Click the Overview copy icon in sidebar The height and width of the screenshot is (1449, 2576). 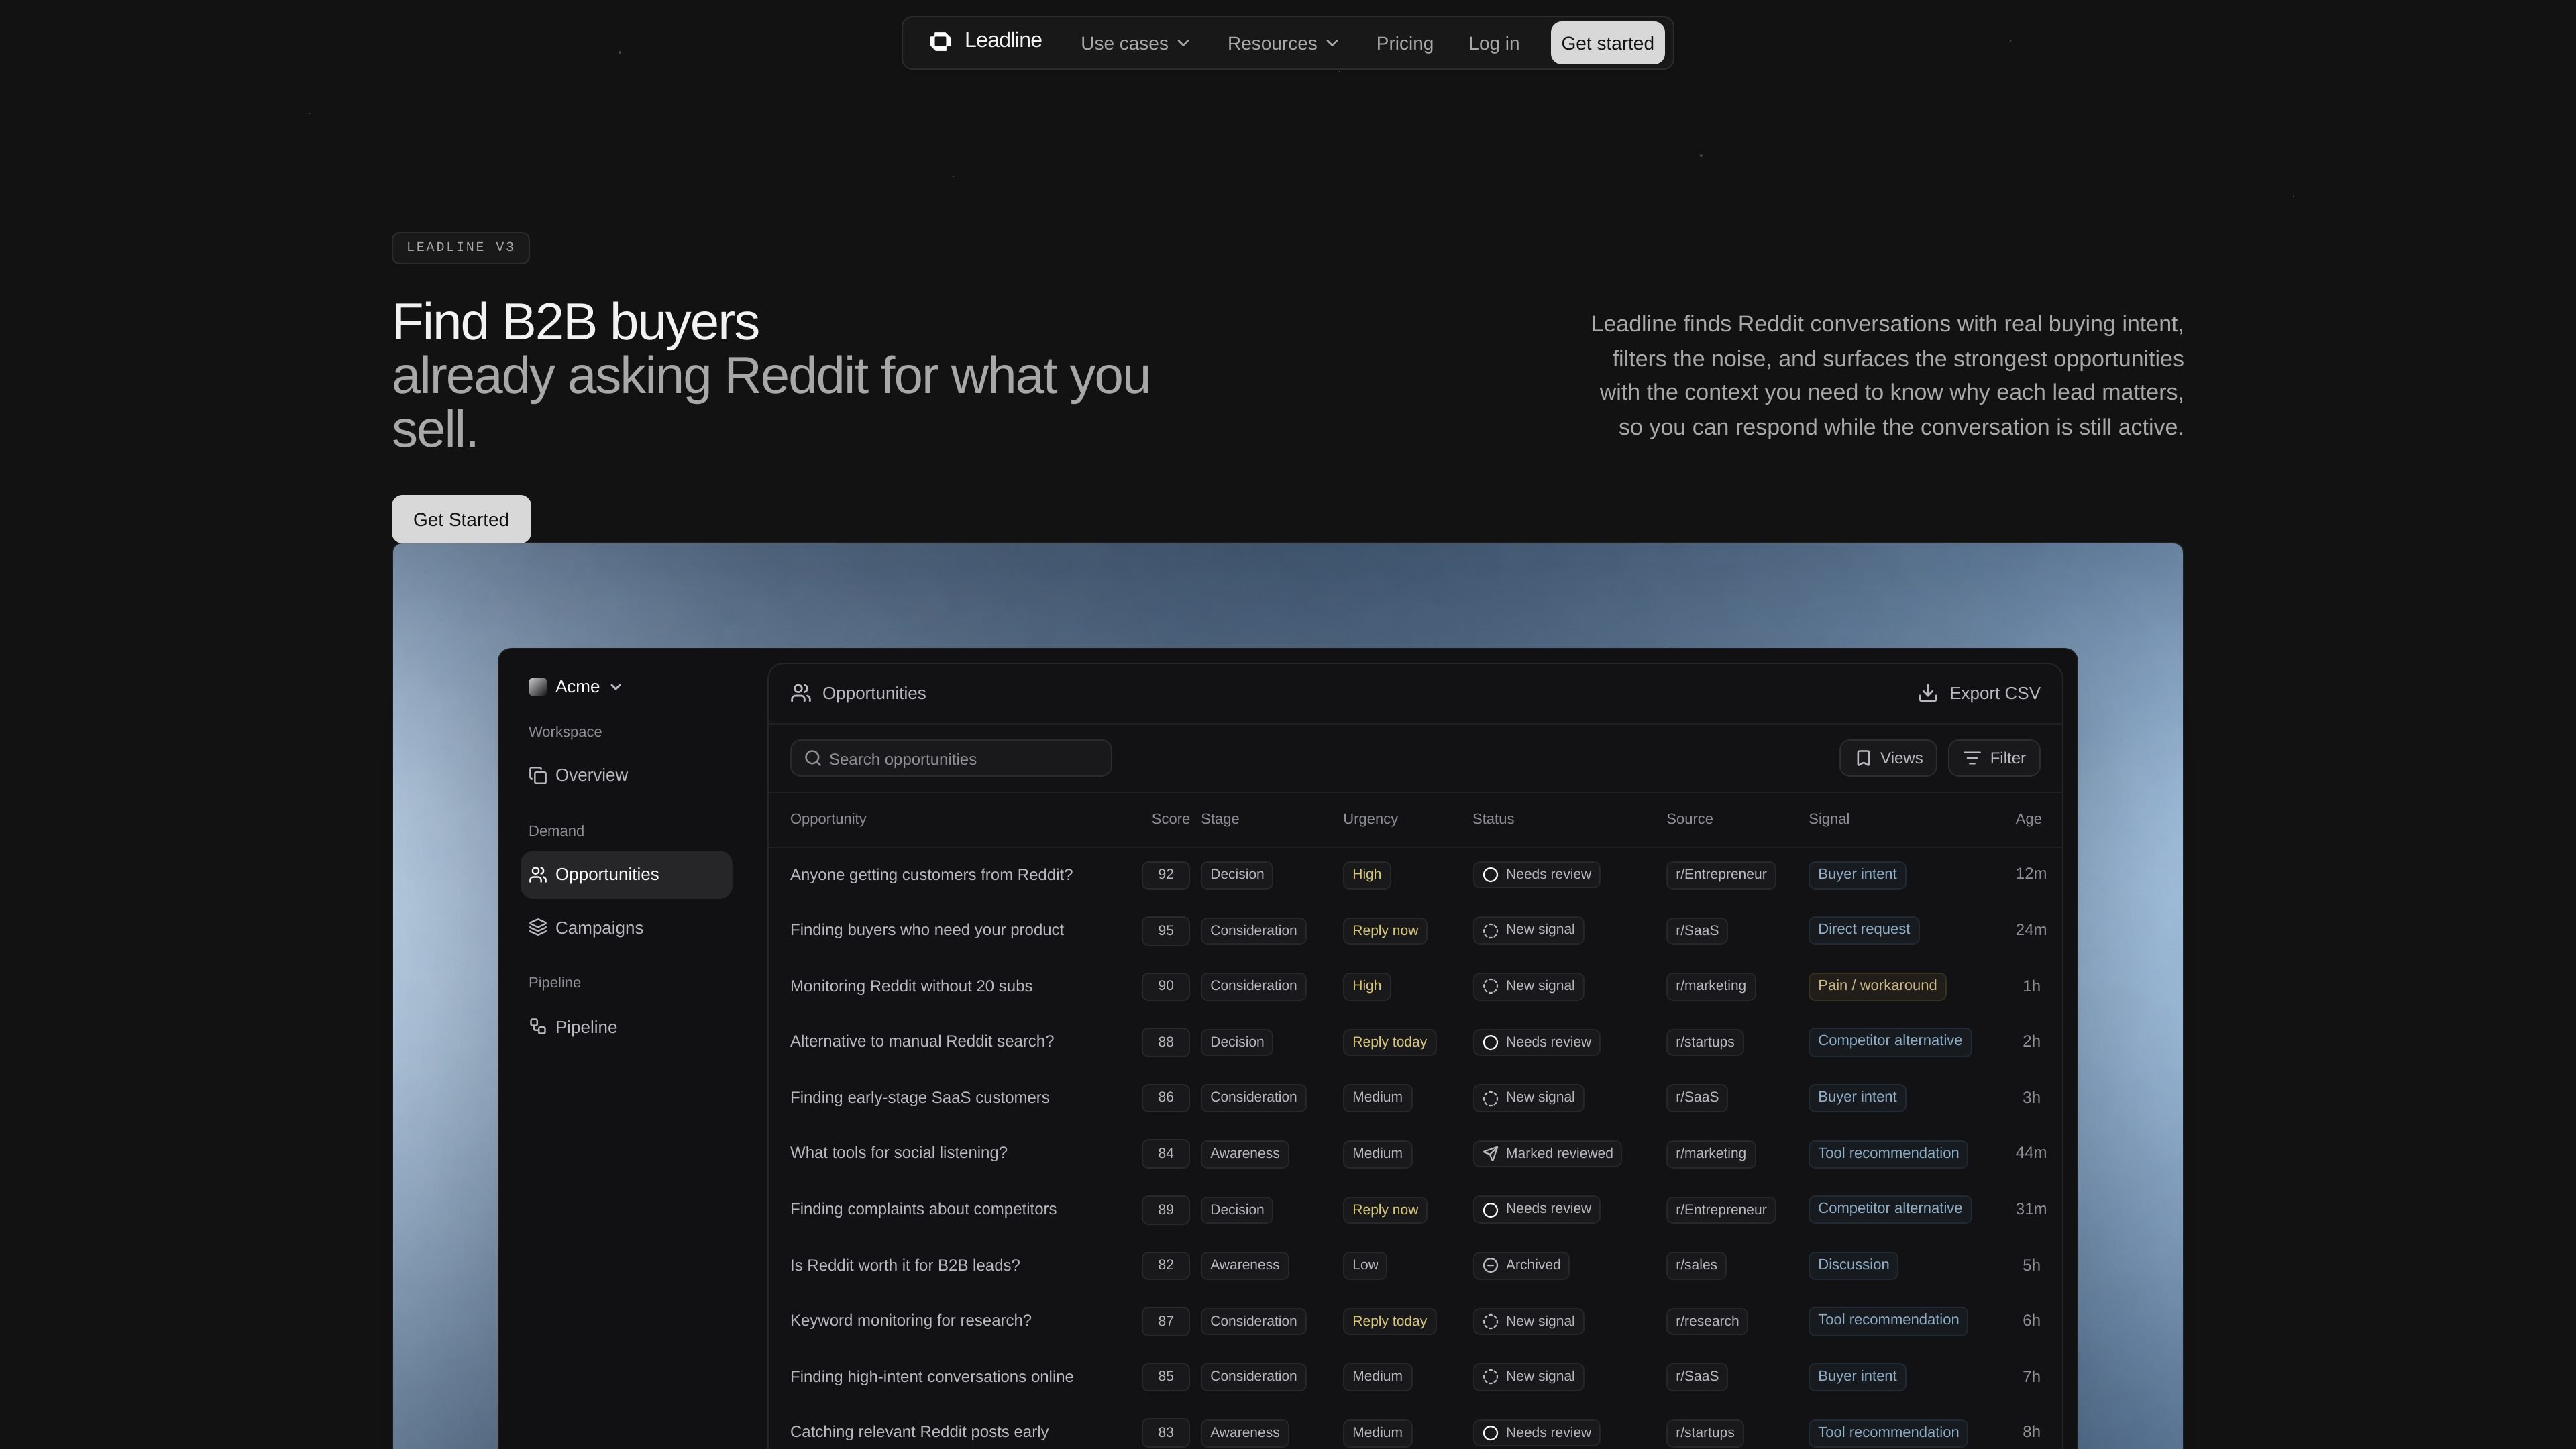tap(538, 776)
